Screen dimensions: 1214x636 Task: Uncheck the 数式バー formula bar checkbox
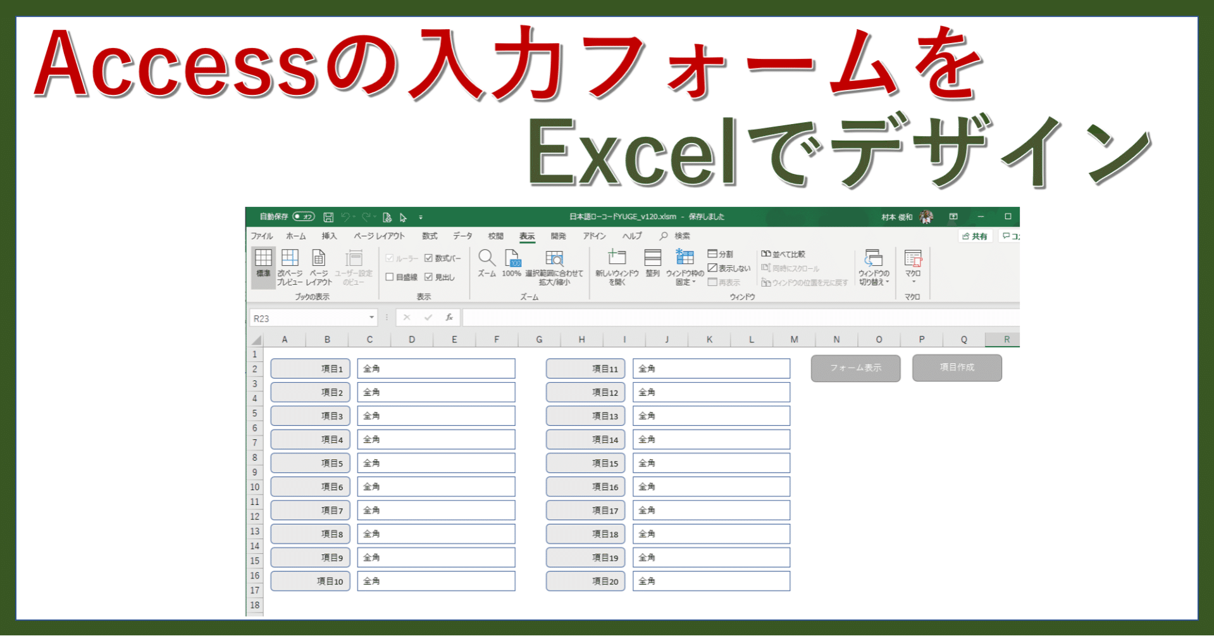point(430,258)
